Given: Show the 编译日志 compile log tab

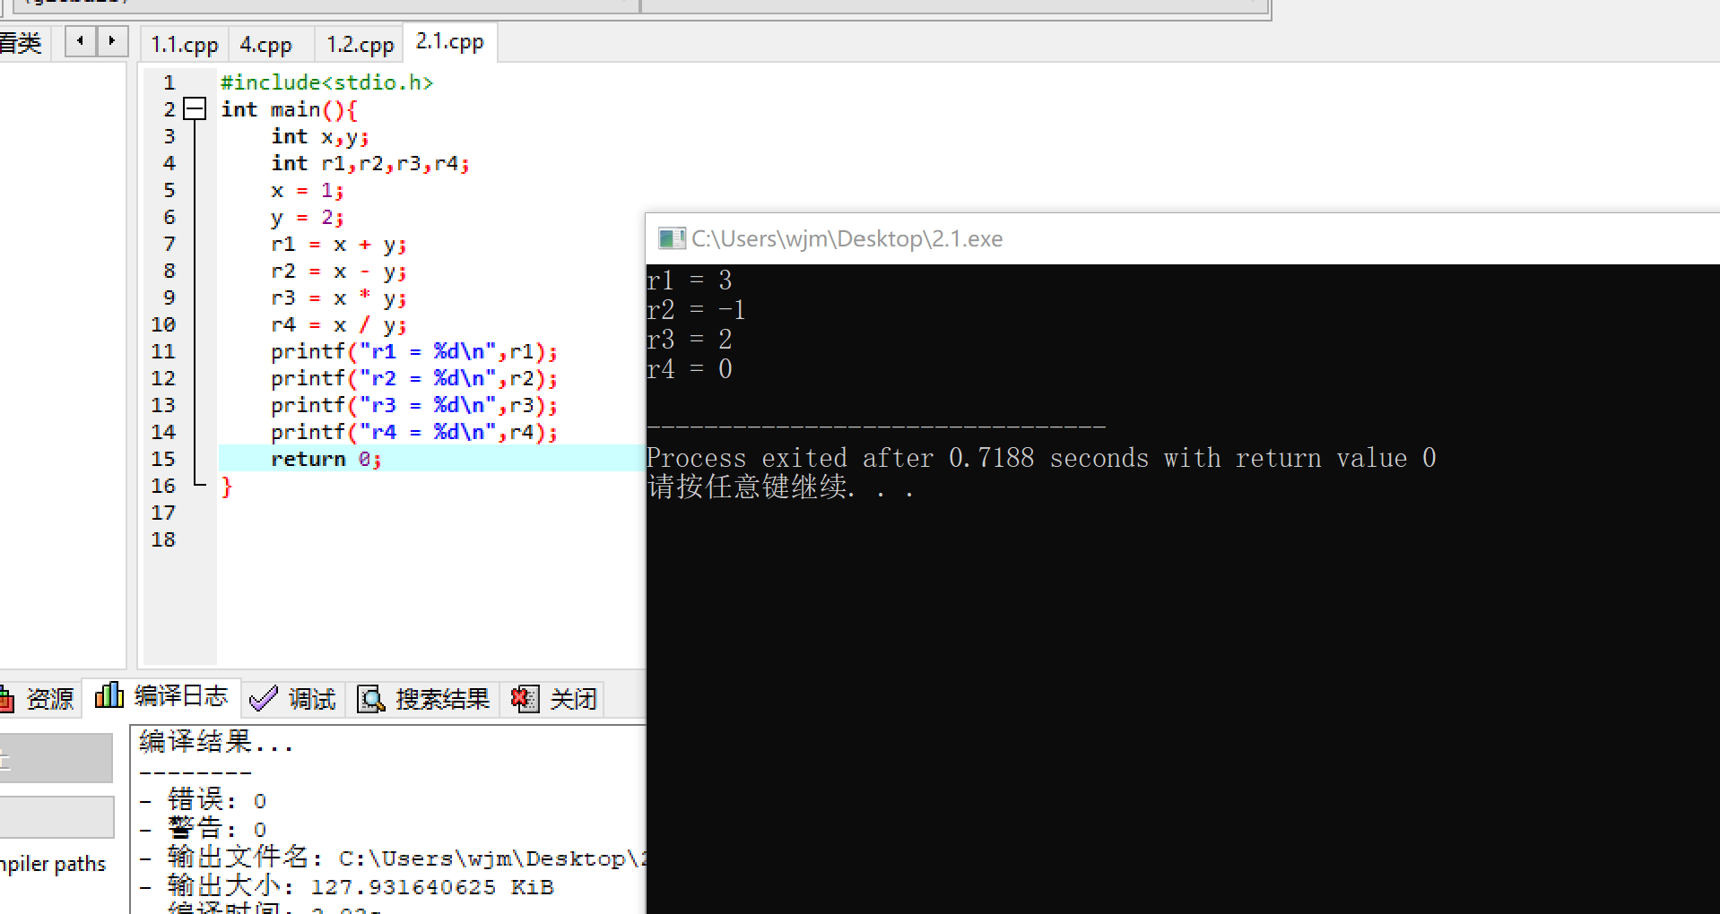Looking at the screenshot, I should [162, 696].
